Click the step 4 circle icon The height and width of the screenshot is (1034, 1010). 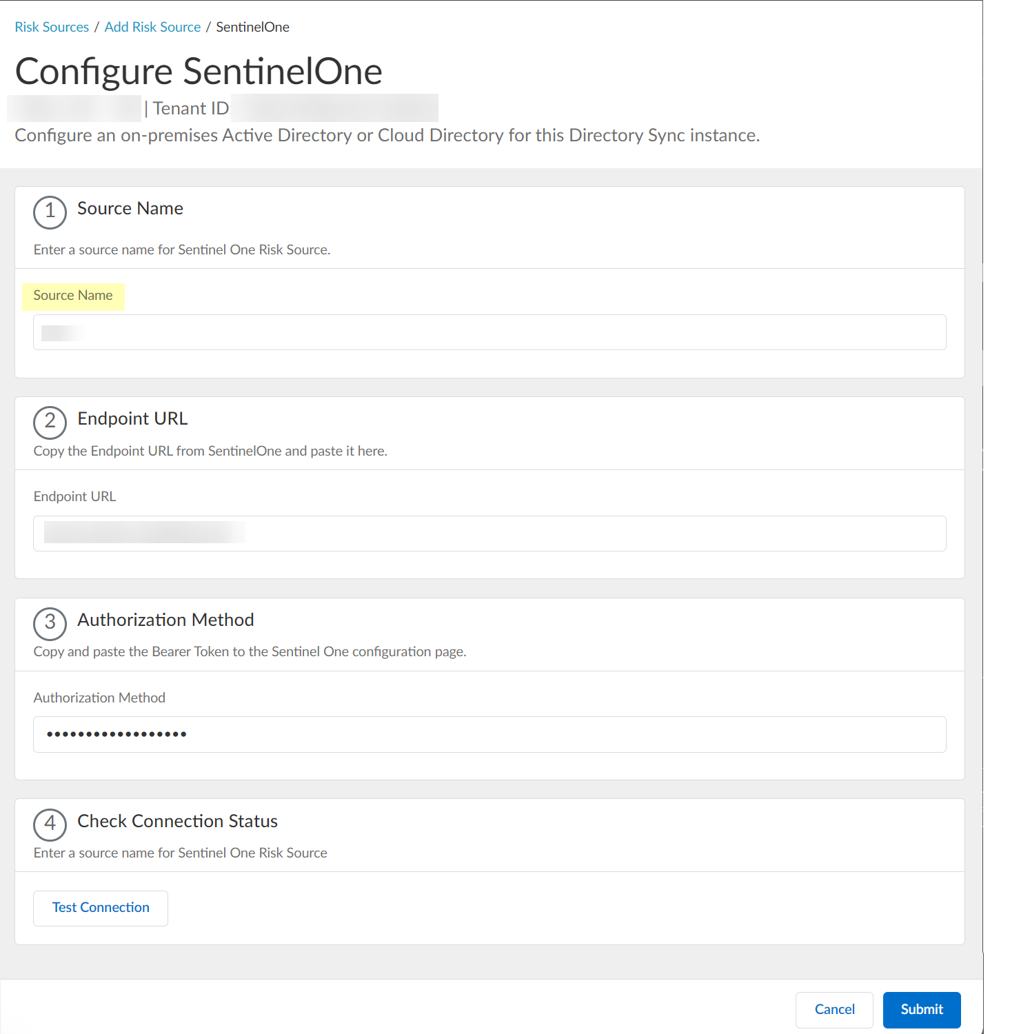pos(50,824)
